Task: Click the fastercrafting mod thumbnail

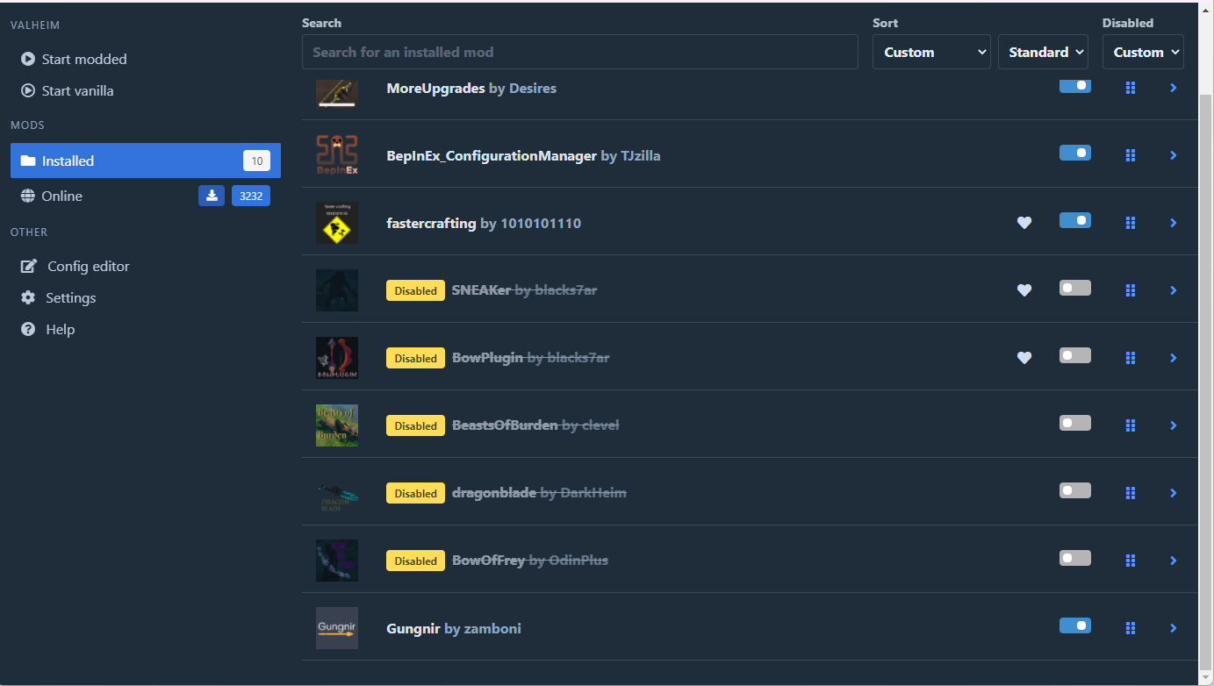Action: 337,223
